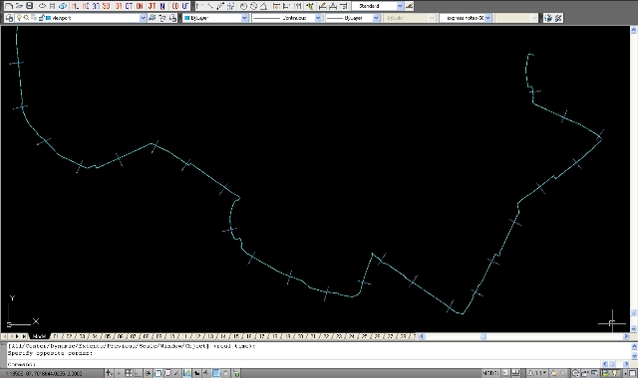Toggle the MODEL space button
Image resolution: width=638 pixels, height=378 pixels.
490,373
